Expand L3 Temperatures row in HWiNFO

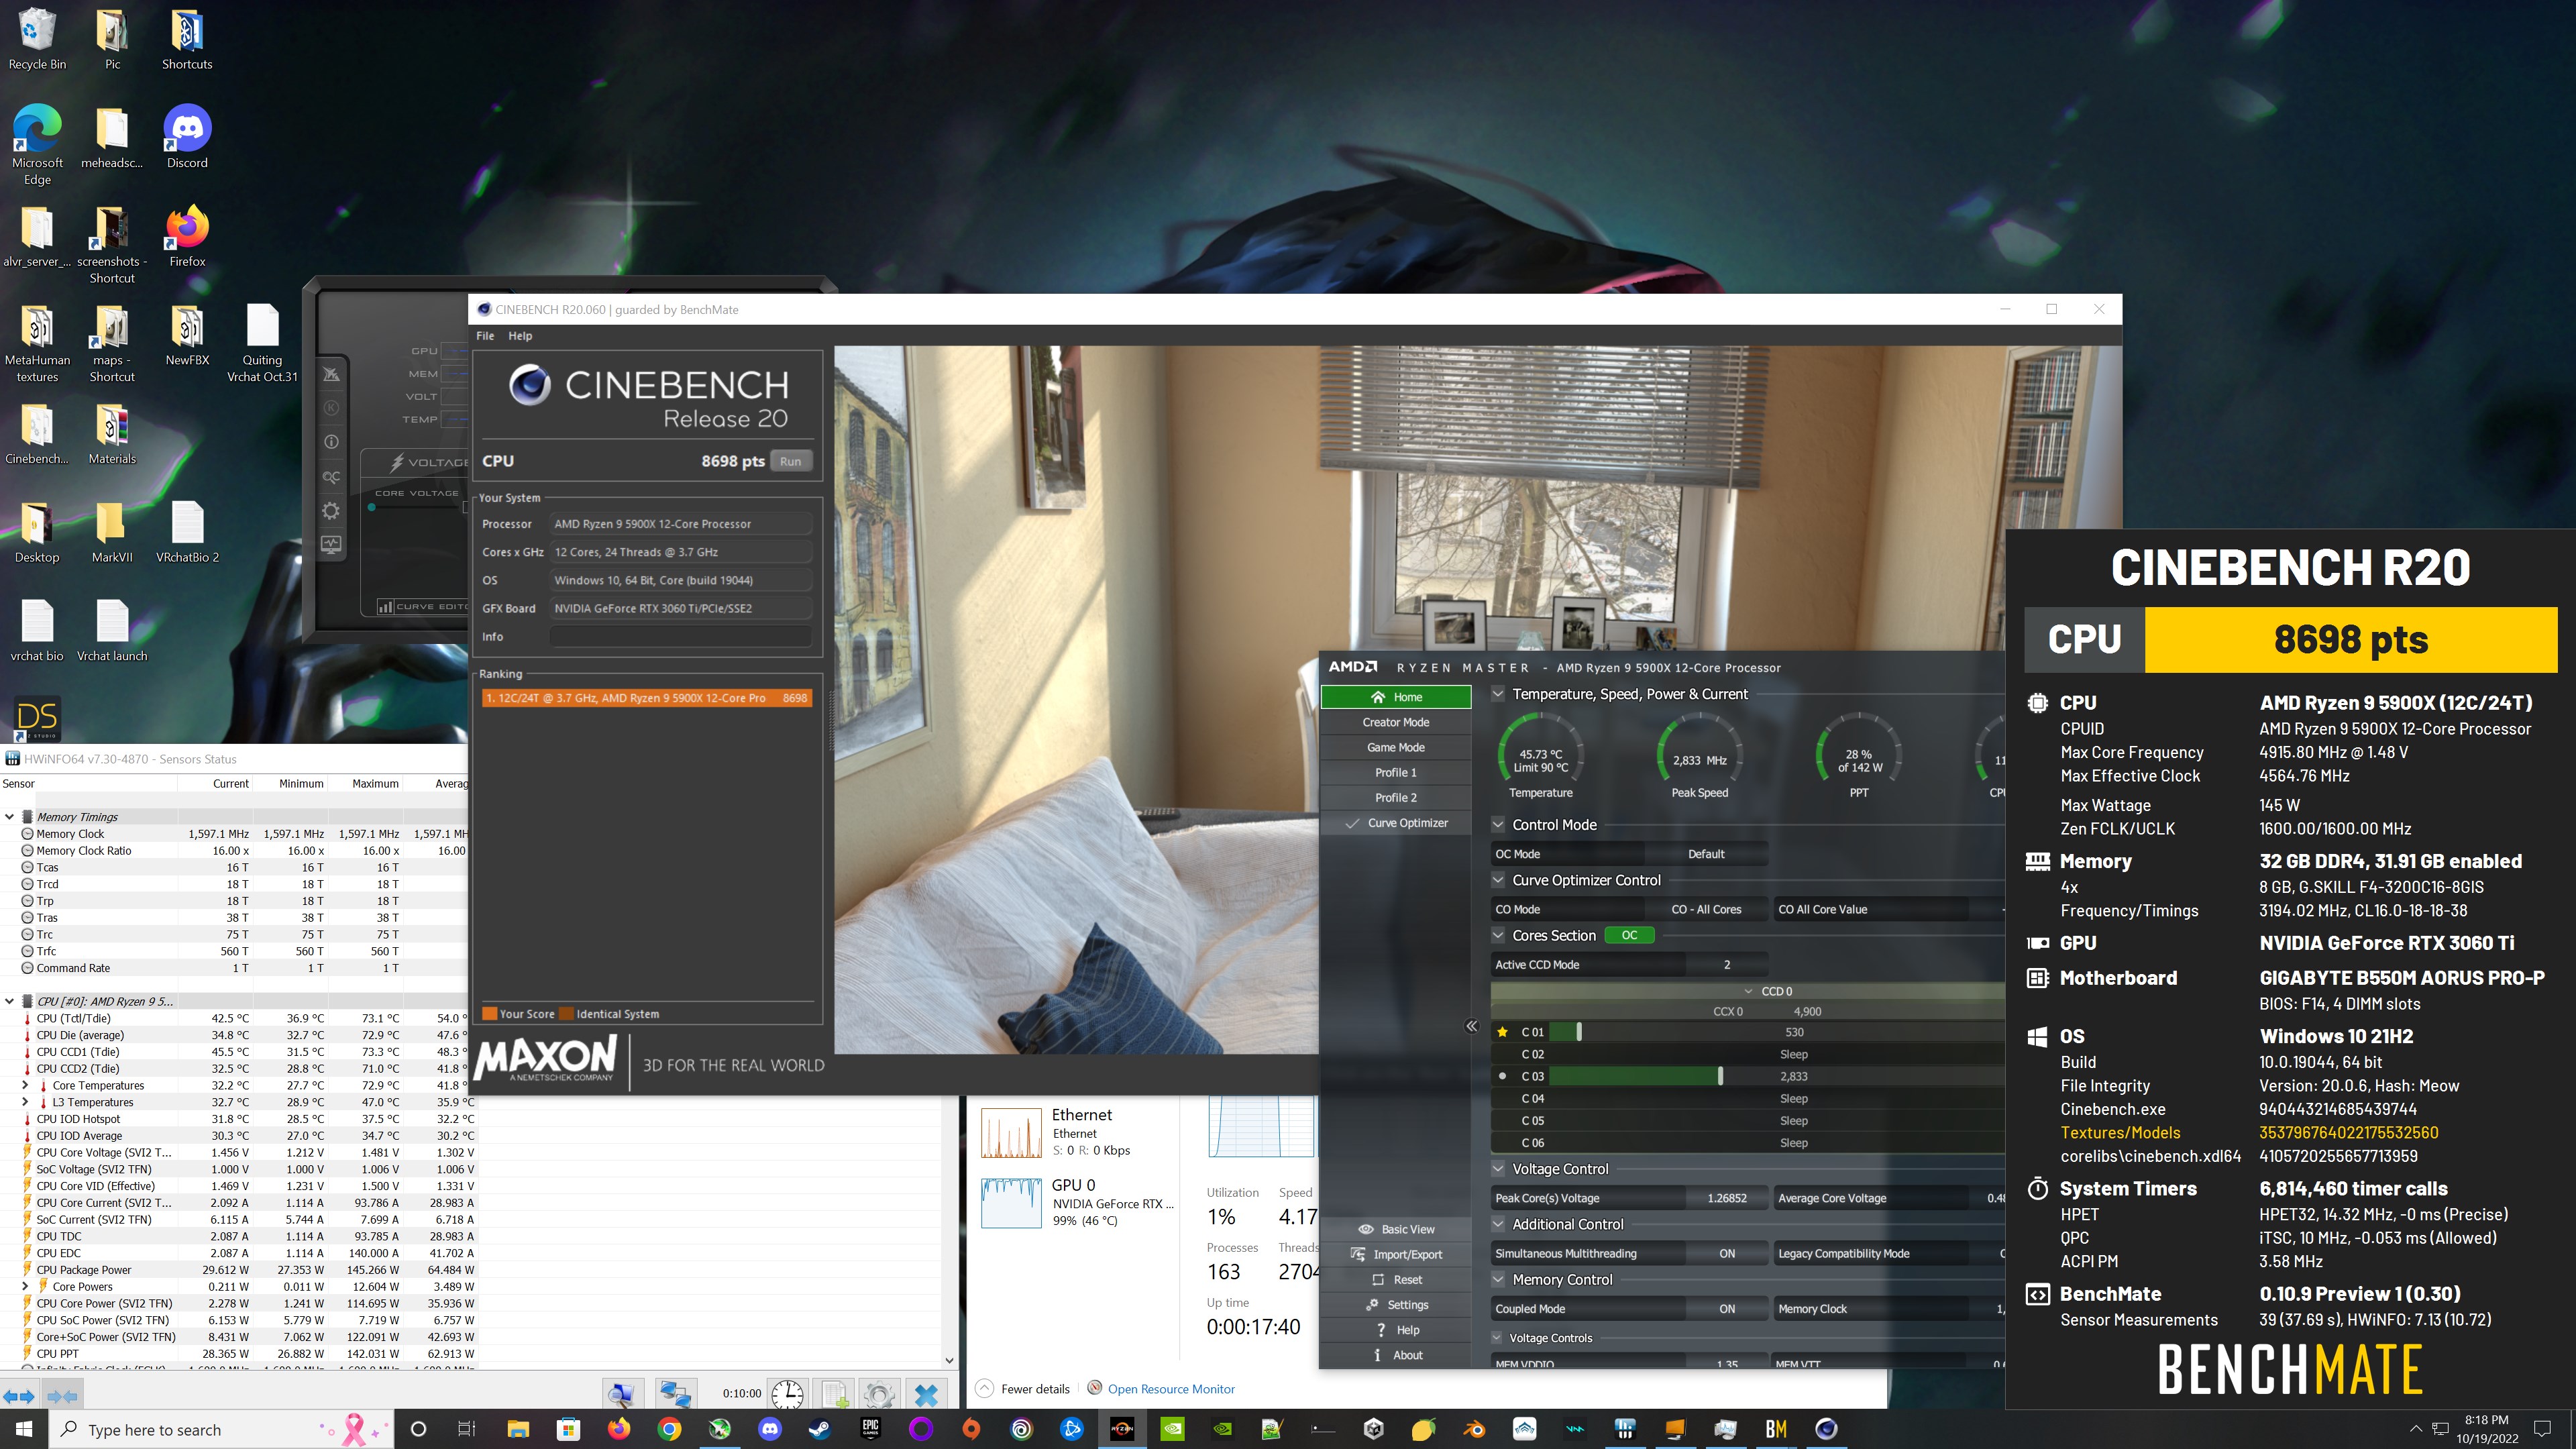(26, 1102)
